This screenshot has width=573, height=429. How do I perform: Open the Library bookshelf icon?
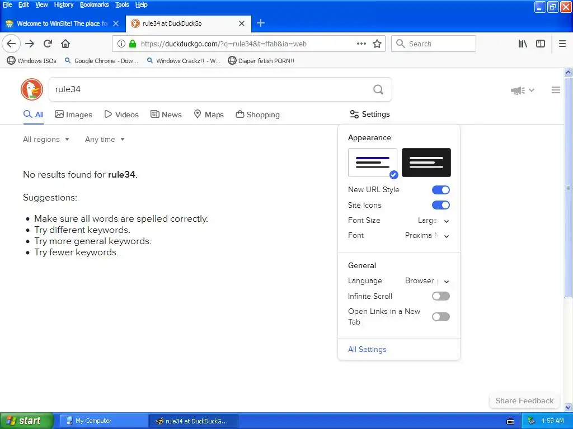[523, 44]
